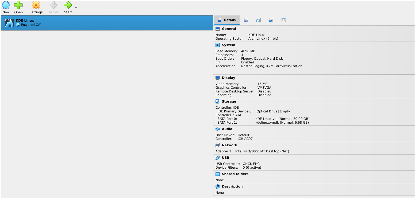The height and width of the screenshot is (199, 415).
Task: Click the USB section heading
Action: pos(225,158)
